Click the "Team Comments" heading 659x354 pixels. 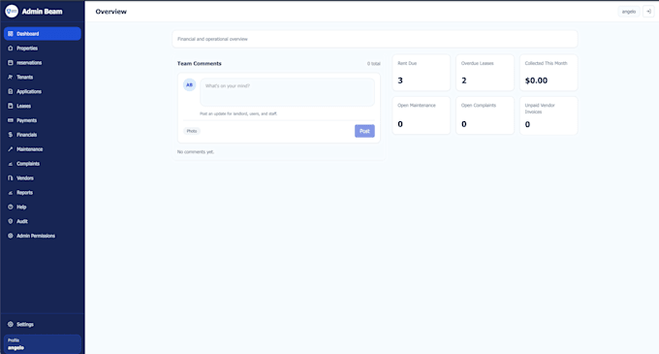(x=200, y=63)
